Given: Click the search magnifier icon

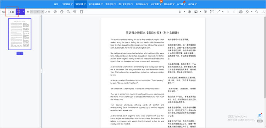Looking at the screenshot, I should point(256,12).
